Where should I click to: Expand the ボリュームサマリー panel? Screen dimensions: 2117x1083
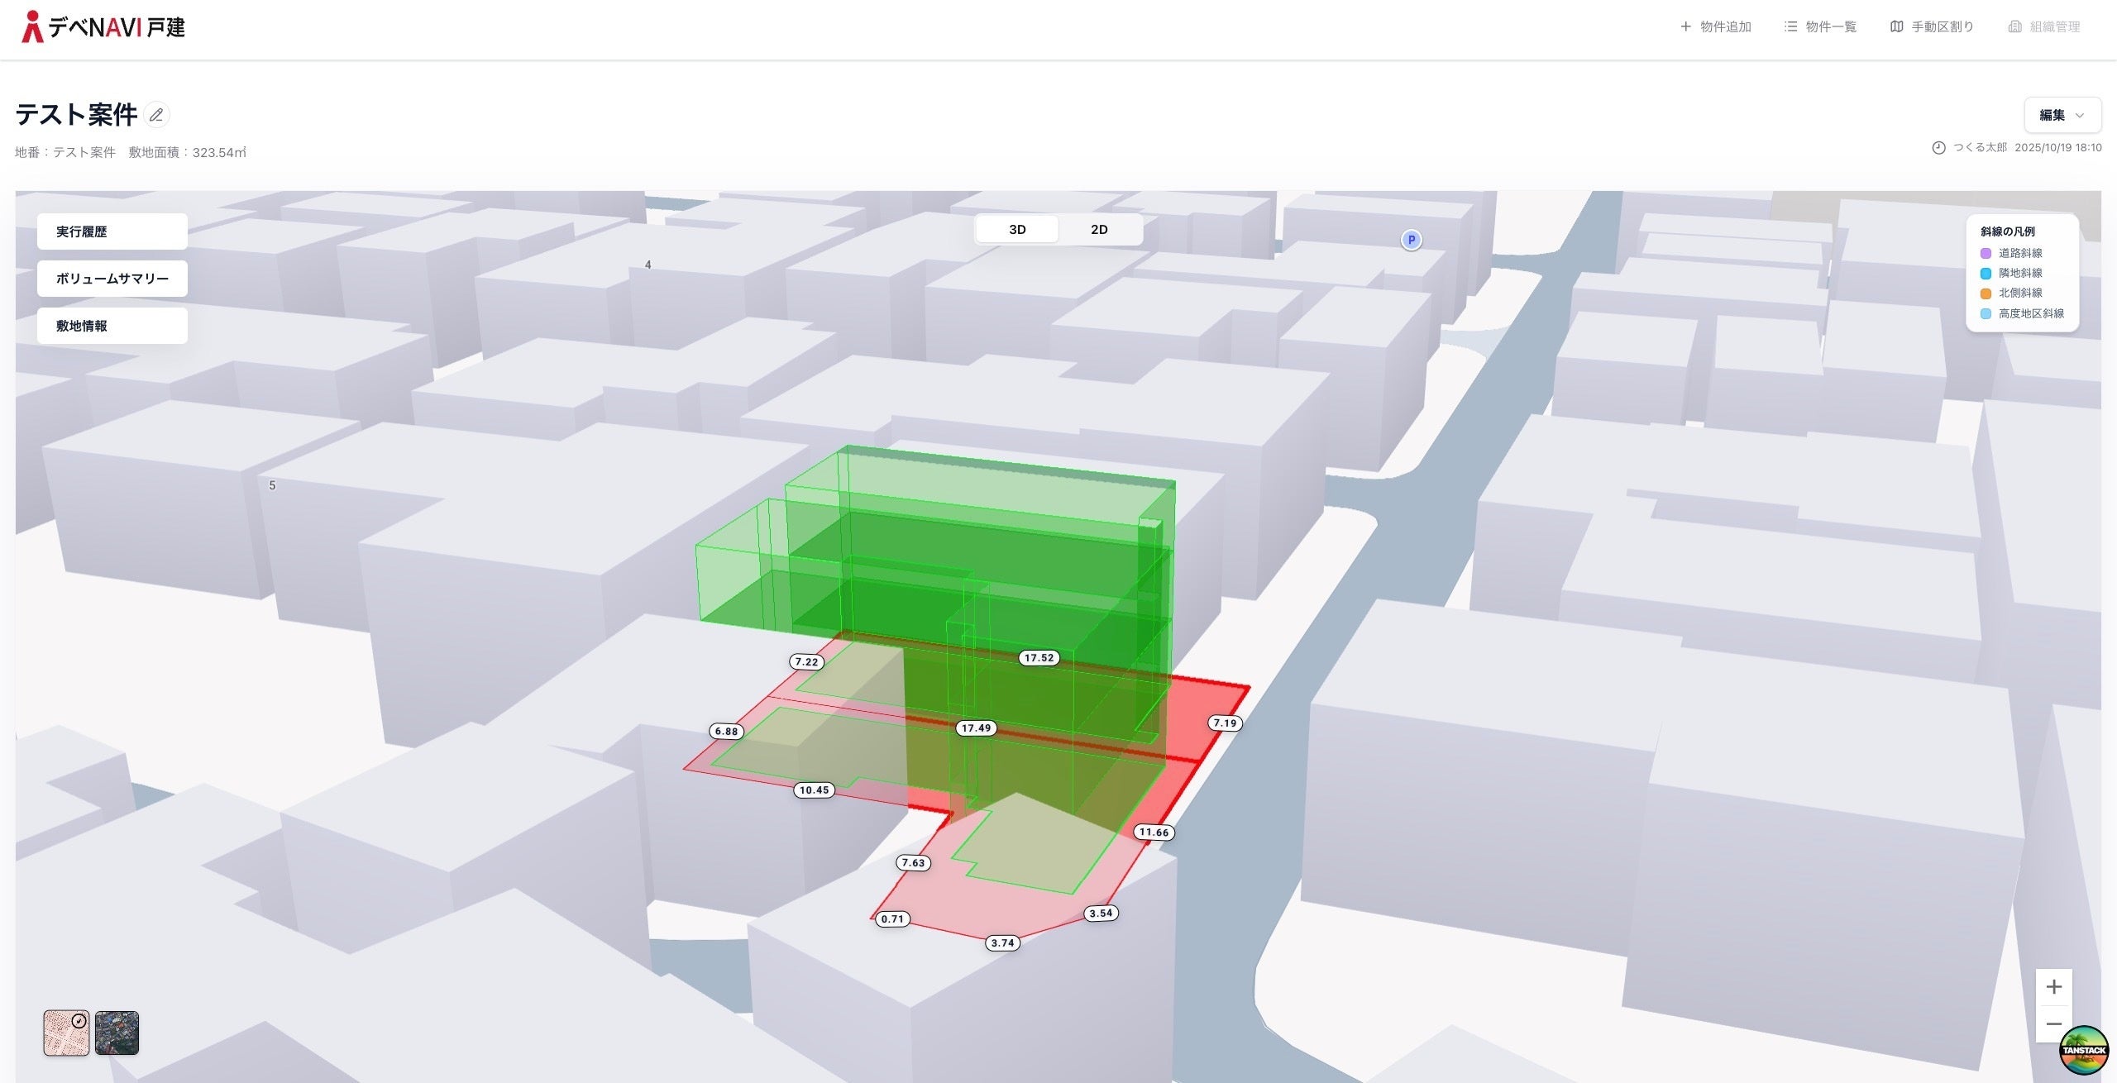pyautogui.click(x=112, y=279)
